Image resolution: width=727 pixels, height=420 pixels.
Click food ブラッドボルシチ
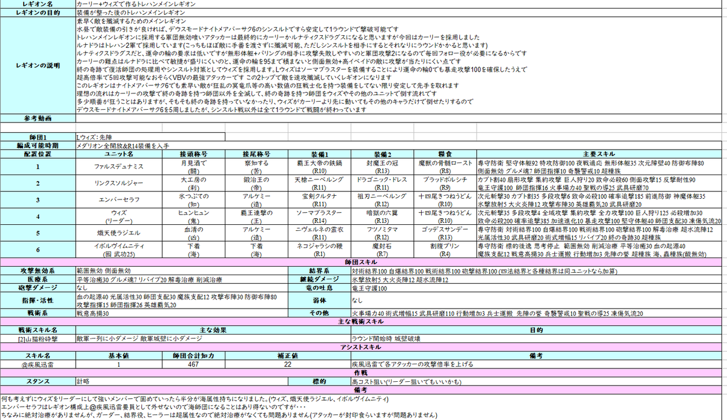point(445,184)
